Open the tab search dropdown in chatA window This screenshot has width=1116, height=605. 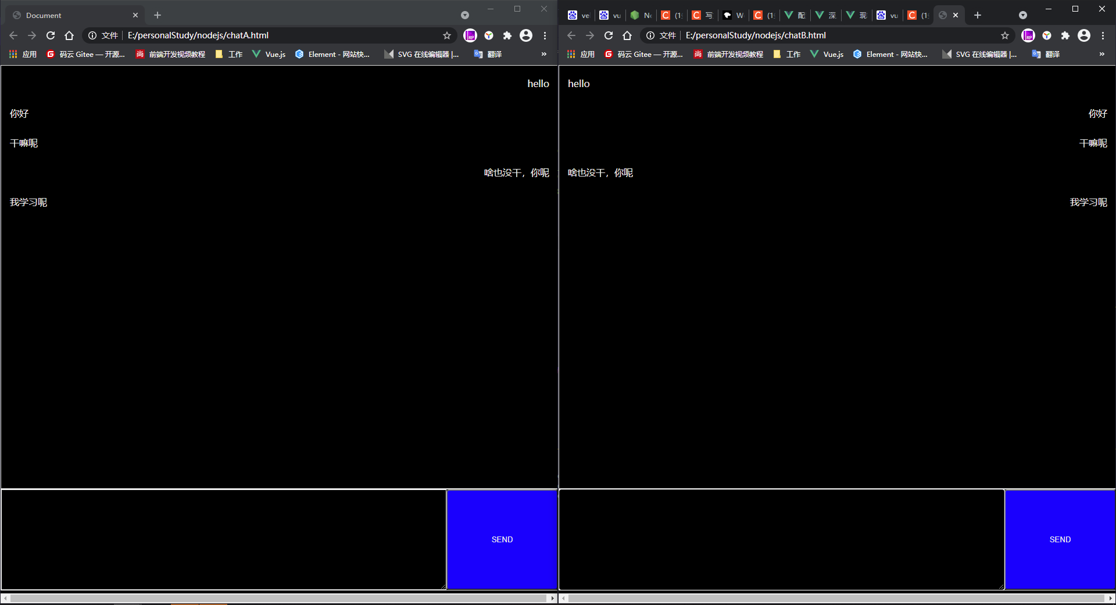[x=465, y=15]
